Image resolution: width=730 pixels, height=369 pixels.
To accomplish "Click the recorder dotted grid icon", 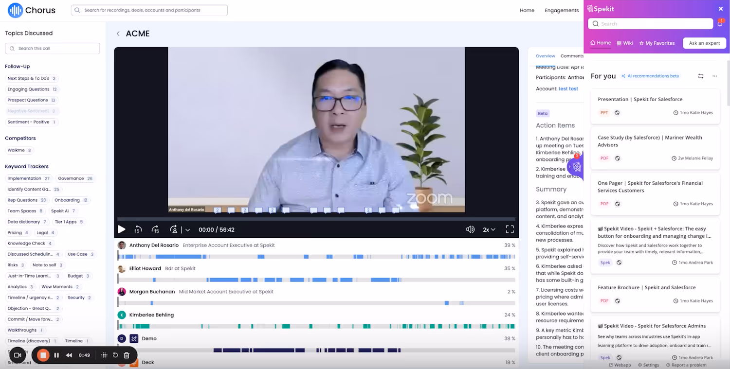I will [x=104, y=355].
